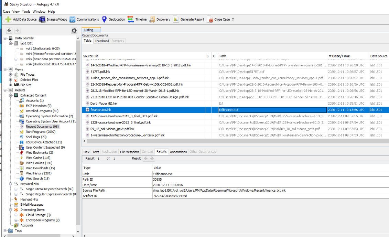Select the Table view tab

coord(87,41)
